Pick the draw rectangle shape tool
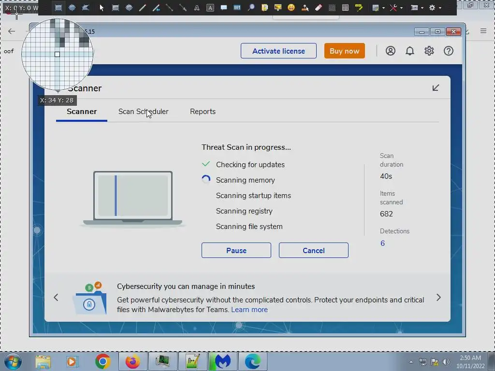This screenshot has width=495, height=371. (x=116, y=8)
